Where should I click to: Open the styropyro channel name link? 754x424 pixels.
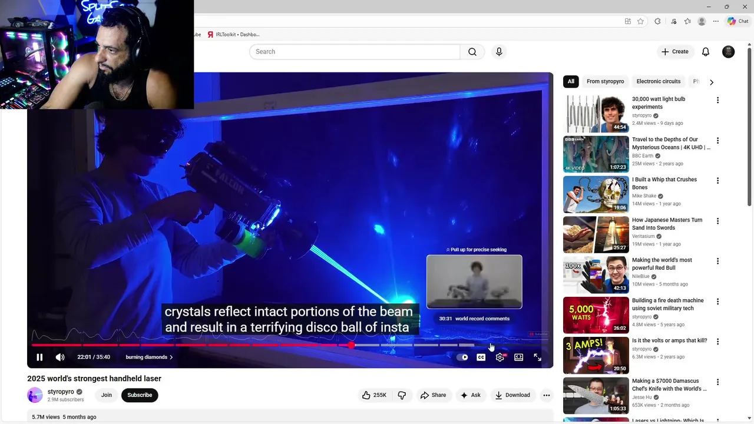(x=61, y=392)
